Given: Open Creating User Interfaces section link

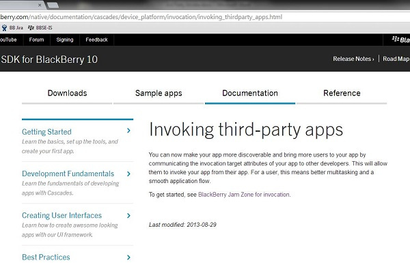Looking at the screenshot, I should pos(61,215).
